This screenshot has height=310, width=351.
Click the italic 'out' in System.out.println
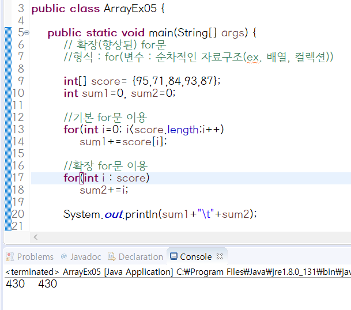[x=114, y=214]
